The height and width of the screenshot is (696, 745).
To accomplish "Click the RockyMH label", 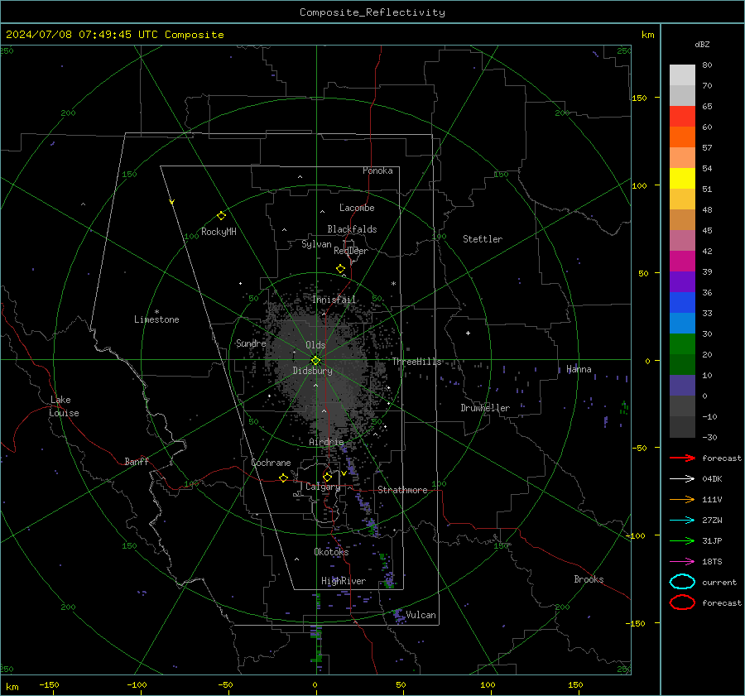I will pos(219,232).
